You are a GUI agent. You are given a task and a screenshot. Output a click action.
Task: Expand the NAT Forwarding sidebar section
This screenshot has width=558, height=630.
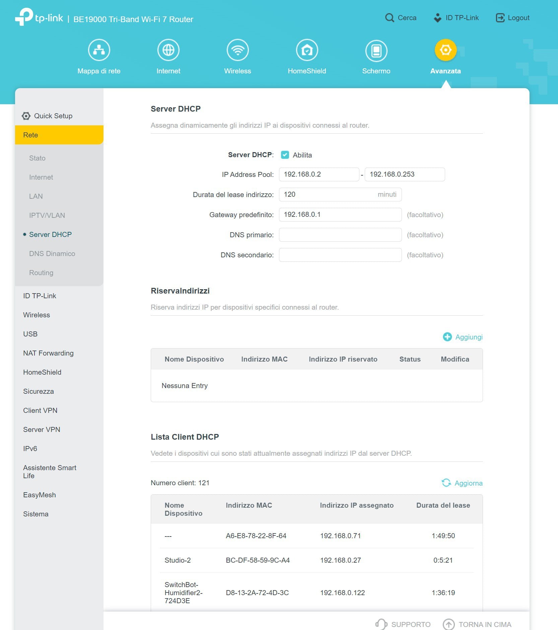click(x=48, y=353)
